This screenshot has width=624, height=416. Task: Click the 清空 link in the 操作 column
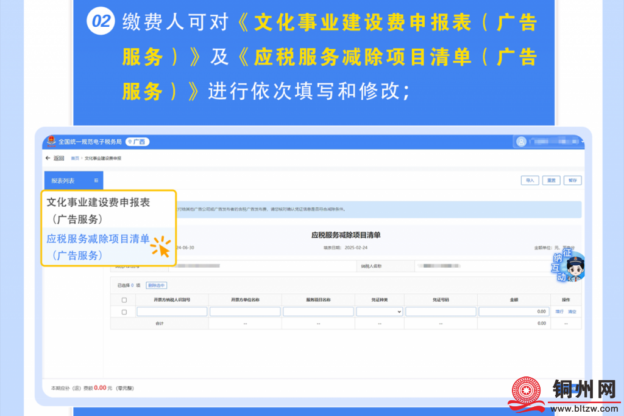(x=572, y=311)
